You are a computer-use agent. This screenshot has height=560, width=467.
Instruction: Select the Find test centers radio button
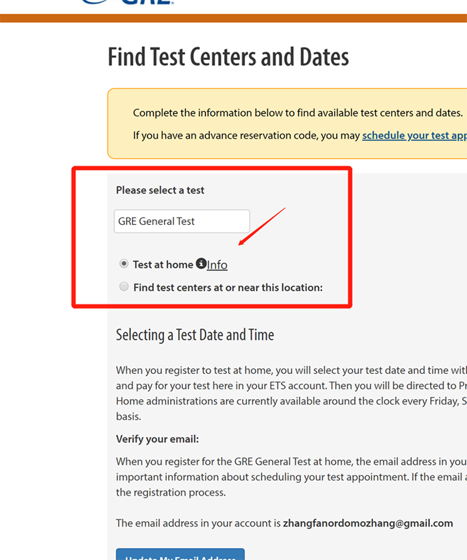[123, 287]
